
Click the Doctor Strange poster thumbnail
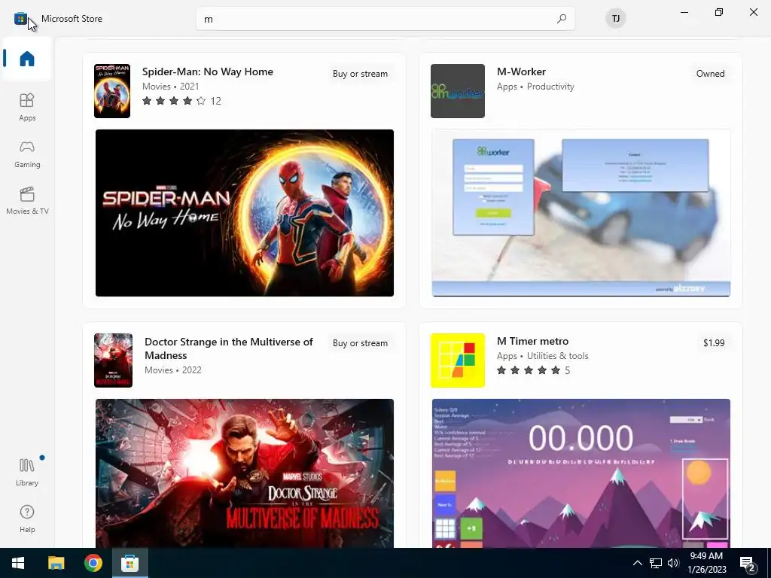[113, 360]
